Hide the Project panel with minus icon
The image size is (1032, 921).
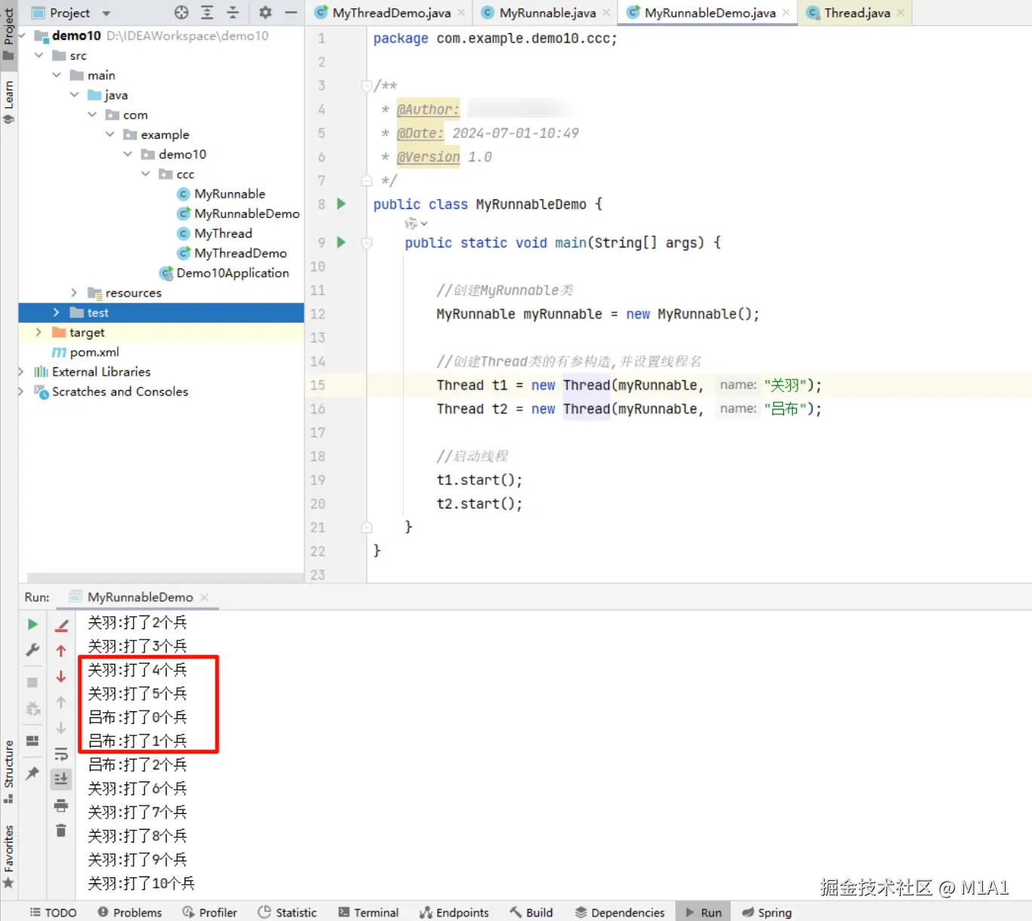pyautogui.click(x=291, y=12)
